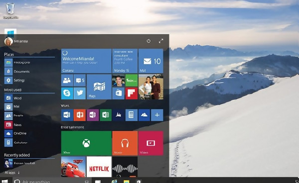Open the Miranda user account menu
Image resolution: width=299 pixels, height=183 pixels.
[x=16, y=41]
